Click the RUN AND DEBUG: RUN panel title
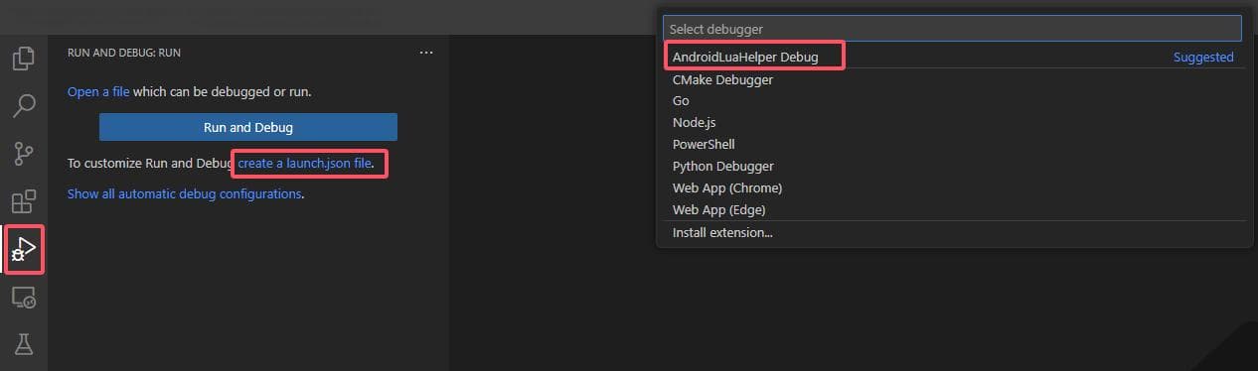Screen dimensions: 1258x371 click(x=124, y=53)
